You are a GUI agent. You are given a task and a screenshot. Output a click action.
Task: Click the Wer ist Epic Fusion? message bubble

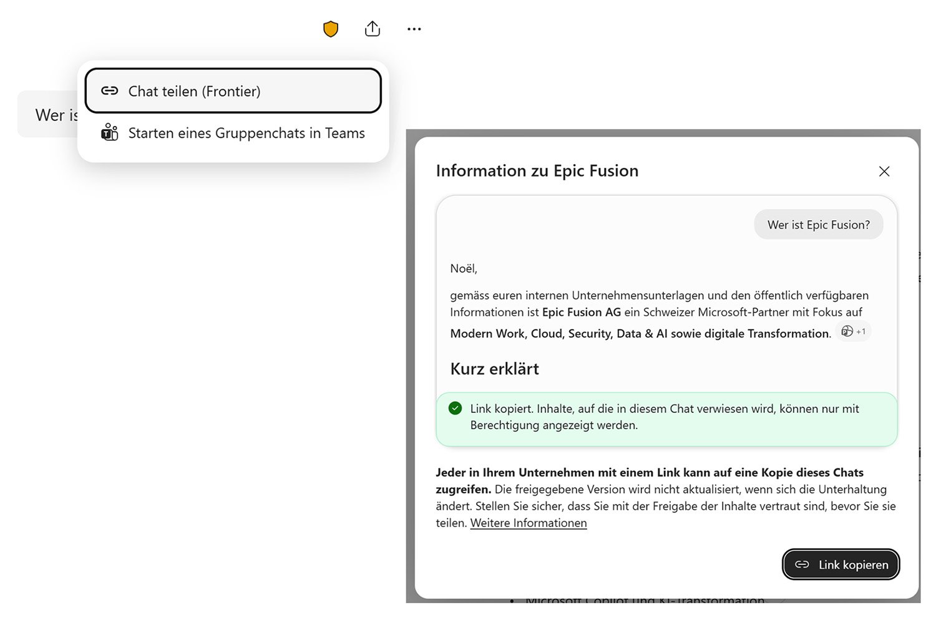pyautogui.click(x=819, y=225)
